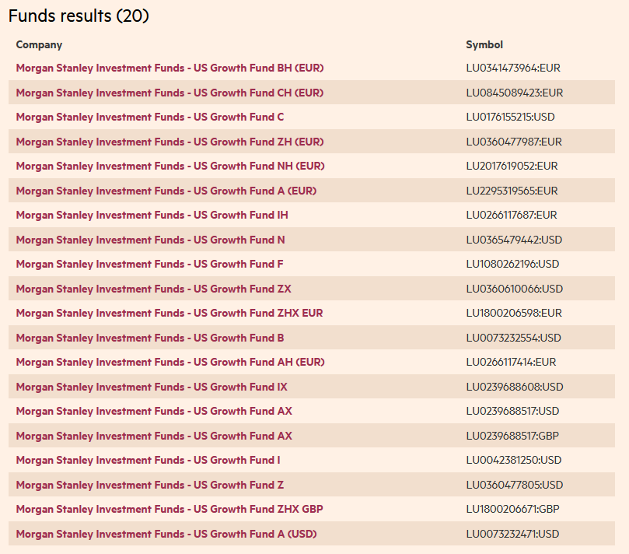Open the US Growth Fund IH link
629x554 pixels.
coord(152,215)
